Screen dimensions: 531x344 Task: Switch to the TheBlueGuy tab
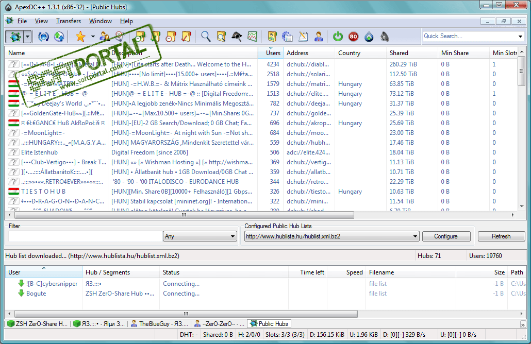(159, 324)
